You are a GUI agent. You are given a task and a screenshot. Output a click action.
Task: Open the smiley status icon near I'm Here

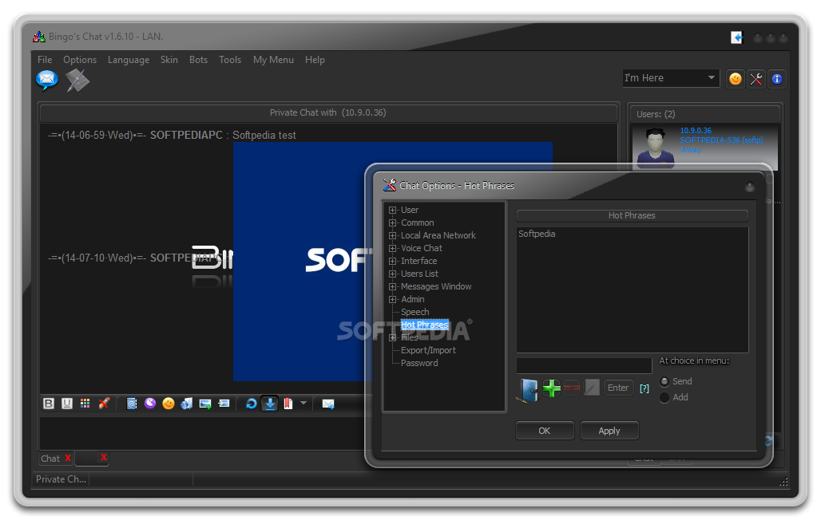coord(736,79)
